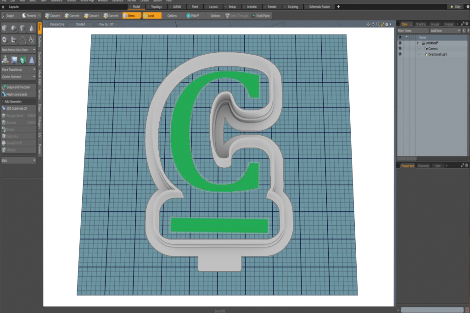The height and width of the screenshot is (313, 470).
Task: Select the Text tool icon
Action: point(32,40)
